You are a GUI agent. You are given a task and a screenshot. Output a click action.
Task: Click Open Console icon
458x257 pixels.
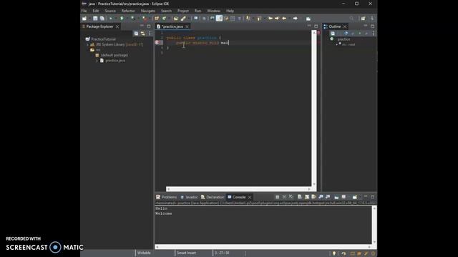click(355, 197)
